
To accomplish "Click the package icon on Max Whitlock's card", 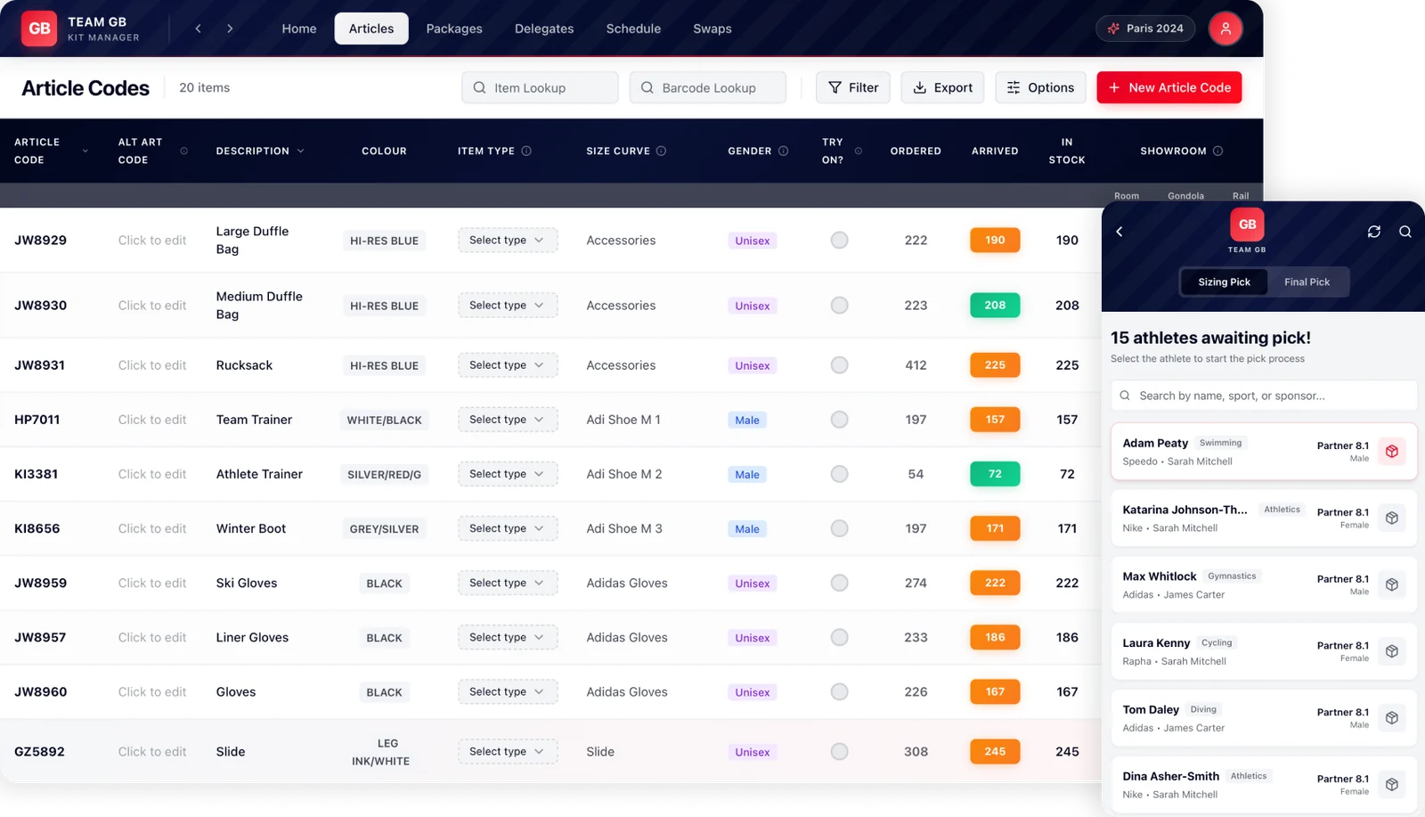I will (1392, 584).
